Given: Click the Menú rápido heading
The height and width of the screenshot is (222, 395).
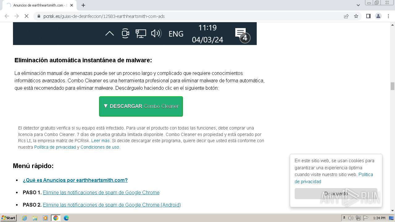Looking at the screenshot, I should pos(33,166).
